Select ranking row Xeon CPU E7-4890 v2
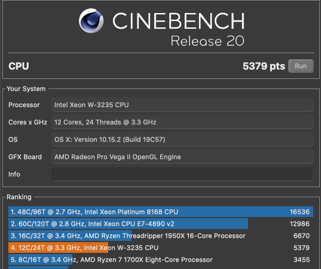 click(161, 224)
